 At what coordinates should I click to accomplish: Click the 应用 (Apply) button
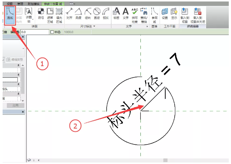coord(16,106)
